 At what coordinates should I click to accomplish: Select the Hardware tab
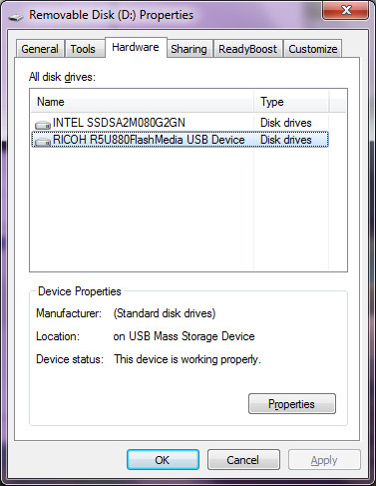tap(136, 47)
